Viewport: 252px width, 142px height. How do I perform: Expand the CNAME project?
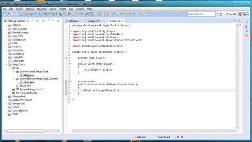tap(6, 25)
